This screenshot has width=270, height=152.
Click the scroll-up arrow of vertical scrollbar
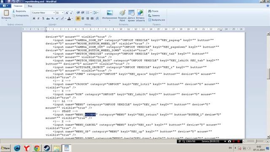pyautogui.click(x=268, y=34)
